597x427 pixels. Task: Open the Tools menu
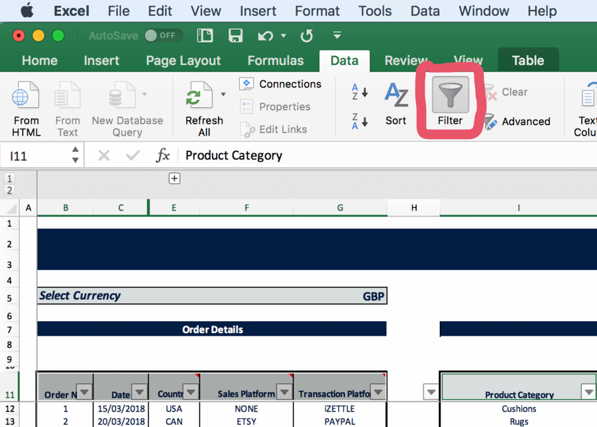(374, 11)
